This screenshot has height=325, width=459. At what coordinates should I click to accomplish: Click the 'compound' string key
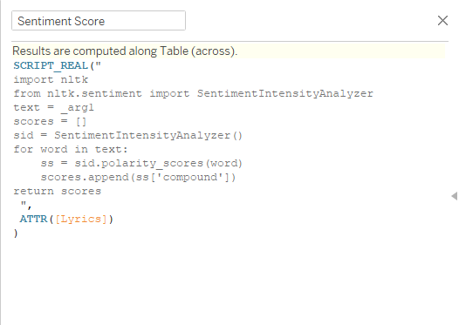coord(190,178)
